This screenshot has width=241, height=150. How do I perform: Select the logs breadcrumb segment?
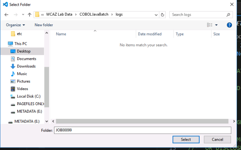(x=119, y=15)
